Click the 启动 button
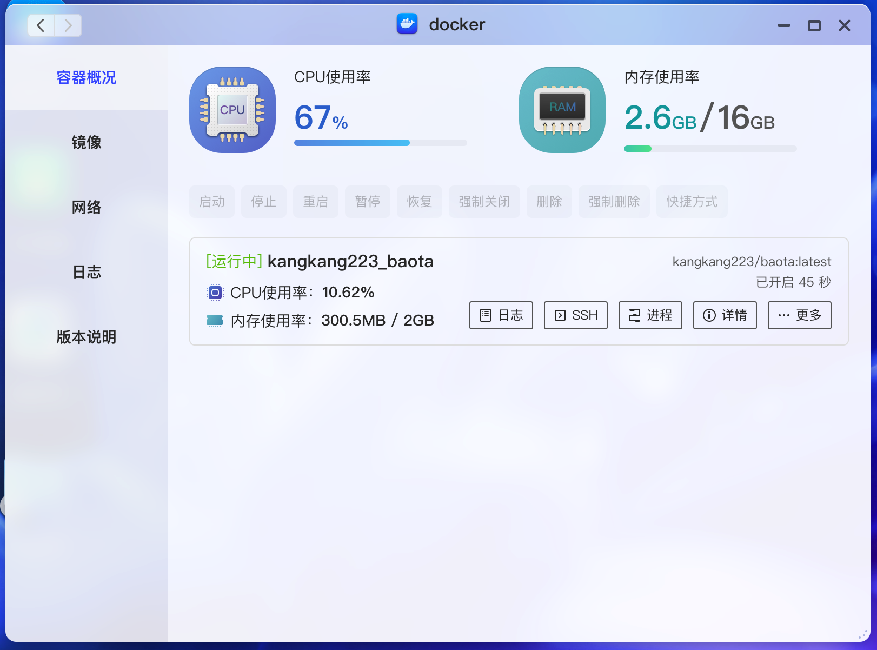Image resolution: width=877 pixels, height=650 pixels. [212, 202]
